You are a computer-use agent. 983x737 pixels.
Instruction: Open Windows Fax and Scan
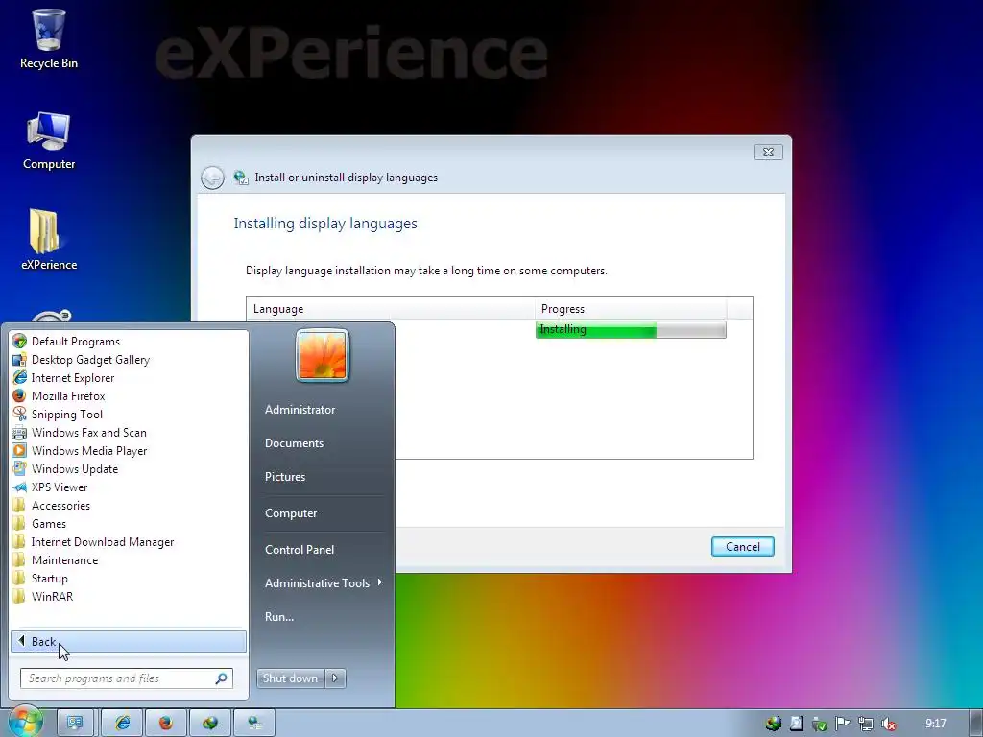pyautogui.click(x=88, y=433)
